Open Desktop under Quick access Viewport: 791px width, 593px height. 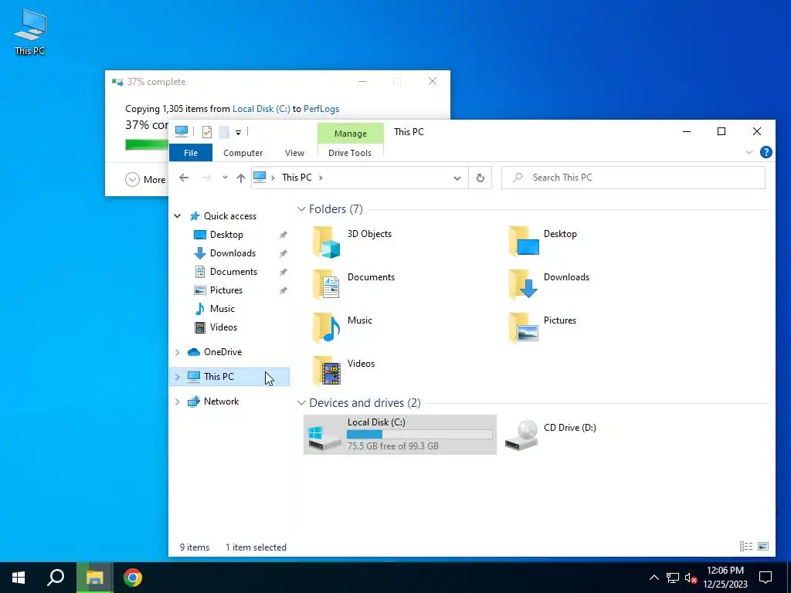point(226,235)
